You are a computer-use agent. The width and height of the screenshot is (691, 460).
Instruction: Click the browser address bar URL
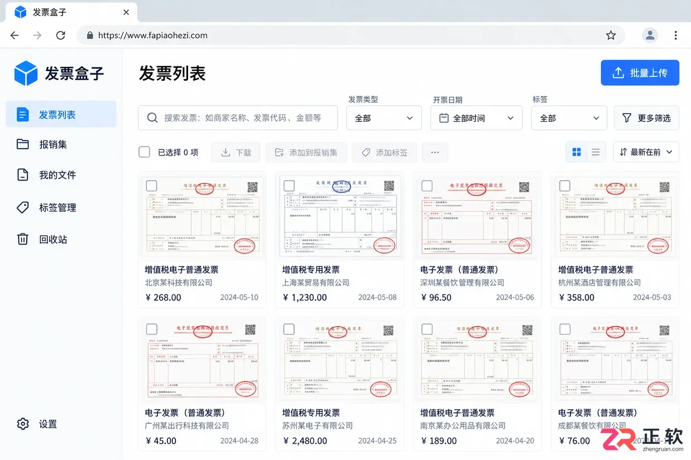[x=153, y=35]
